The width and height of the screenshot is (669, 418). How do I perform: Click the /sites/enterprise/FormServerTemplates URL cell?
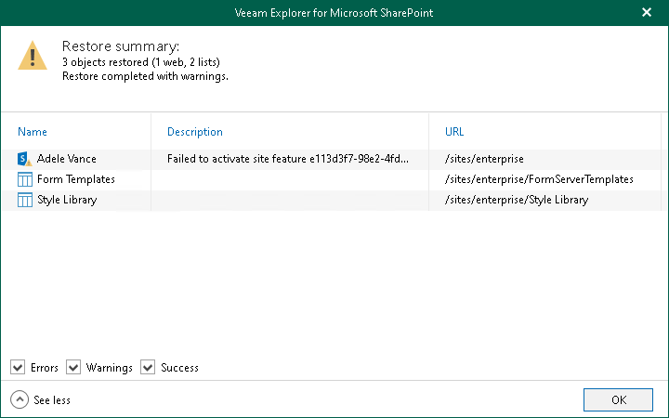click(x=539, y=179)
